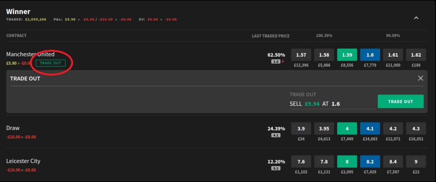This screenshot has width=436, height=182.
Task: Collapse the Winner market chevron
Action: pos(416,18)
